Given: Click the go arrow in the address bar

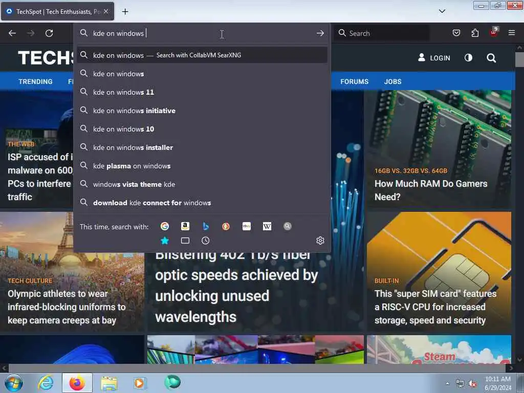Looking at the screenshot, I should tap(320, 33).
